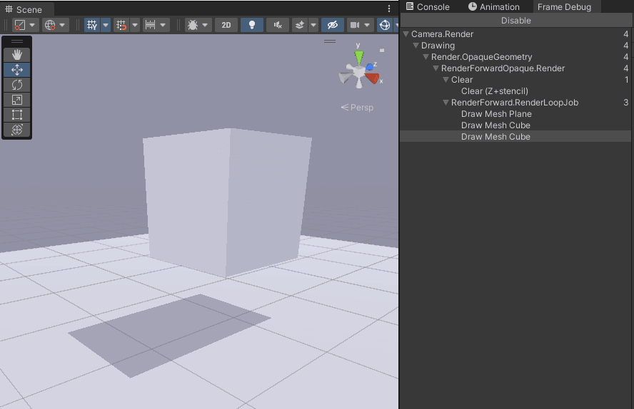Collapse RenderForward.RenderLoopJob node
This screenshot has height=409, width=634.
[x=446, y=103]
